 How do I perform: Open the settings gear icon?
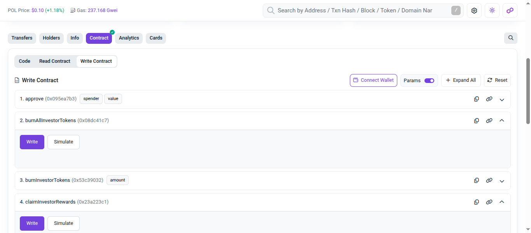[474, 10]
